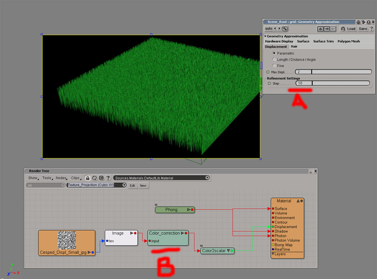Image resolution: width=377 pixels, height=279 pixels.
Task: Click the swirl icon in Geometry Approximation titlebar
Action: (363, 22)
